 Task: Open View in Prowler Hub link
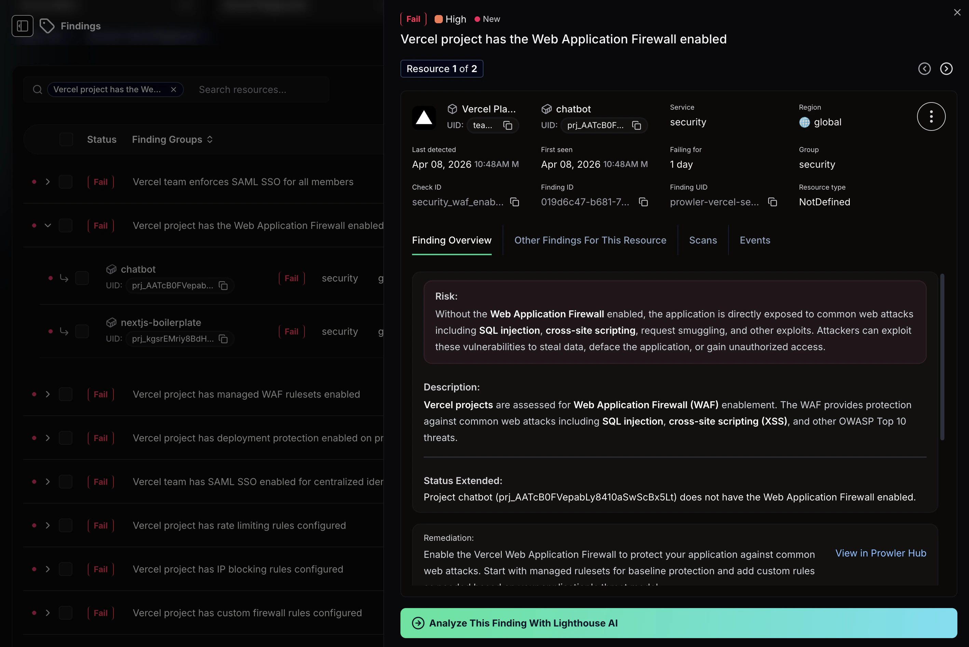point(881,553)
